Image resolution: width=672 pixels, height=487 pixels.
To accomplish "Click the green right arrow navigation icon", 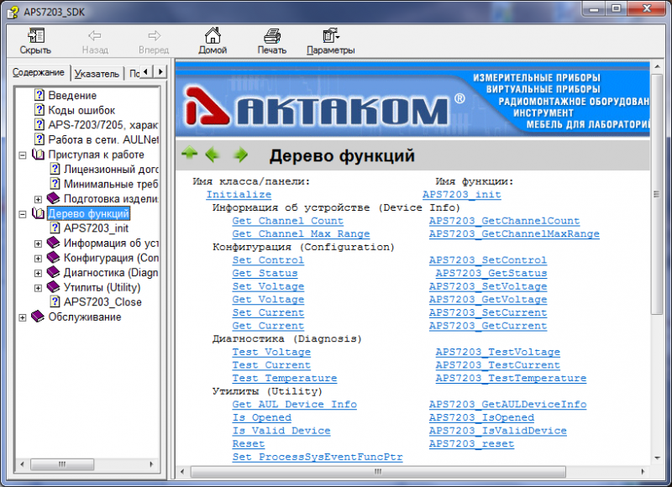I will (x=240, y=154).
